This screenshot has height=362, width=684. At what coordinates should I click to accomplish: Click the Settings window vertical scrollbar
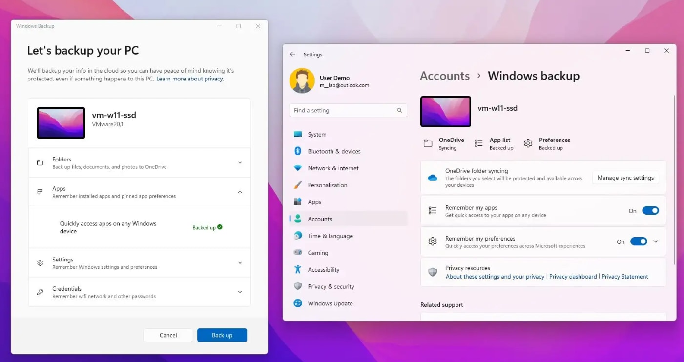674,180
